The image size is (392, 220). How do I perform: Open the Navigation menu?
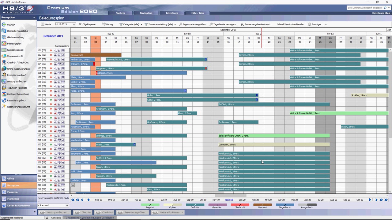pyautogui.click(x=146, y=13)
